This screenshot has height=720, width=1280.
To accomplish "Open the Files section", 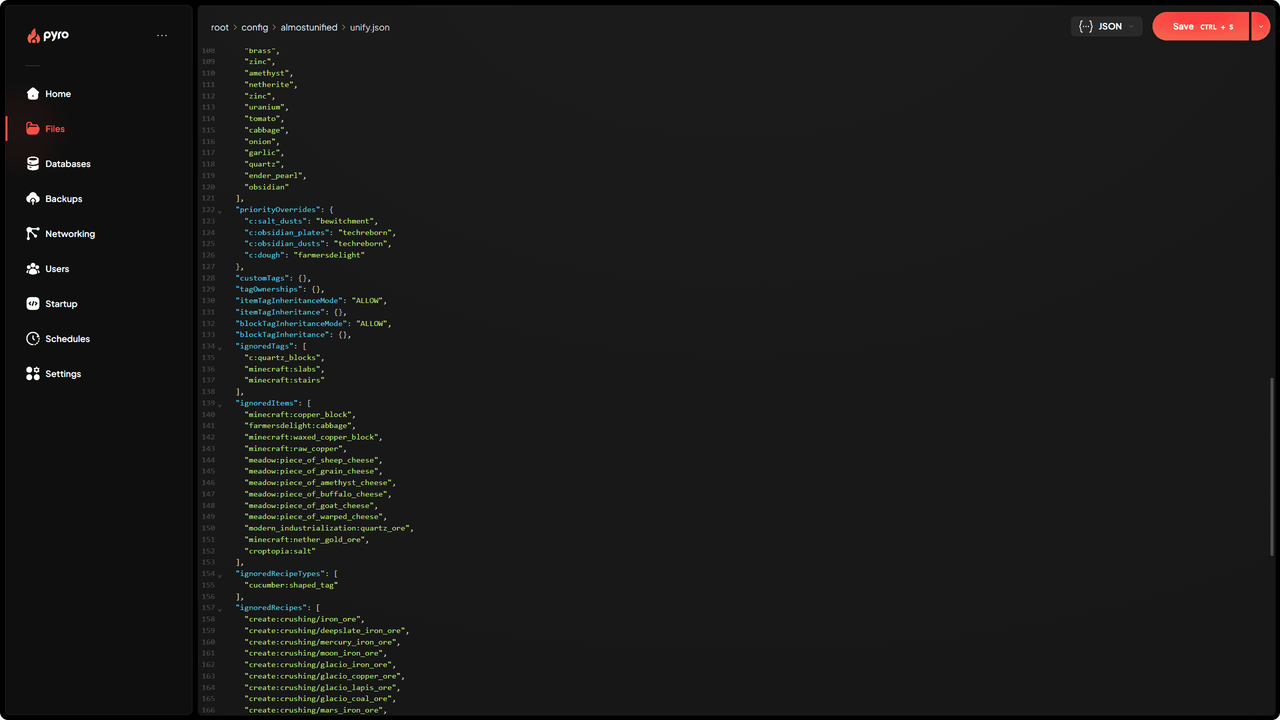I will pos(54,128).
